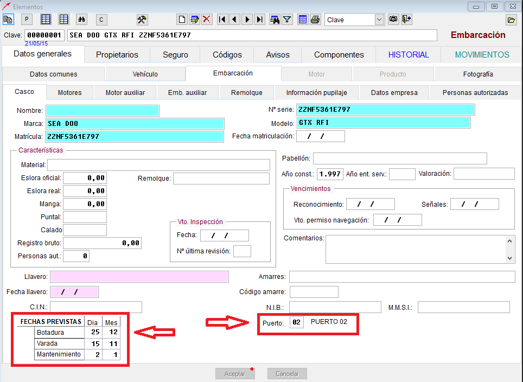Click the Botadura Dia cell

click(x=93, y=332)
